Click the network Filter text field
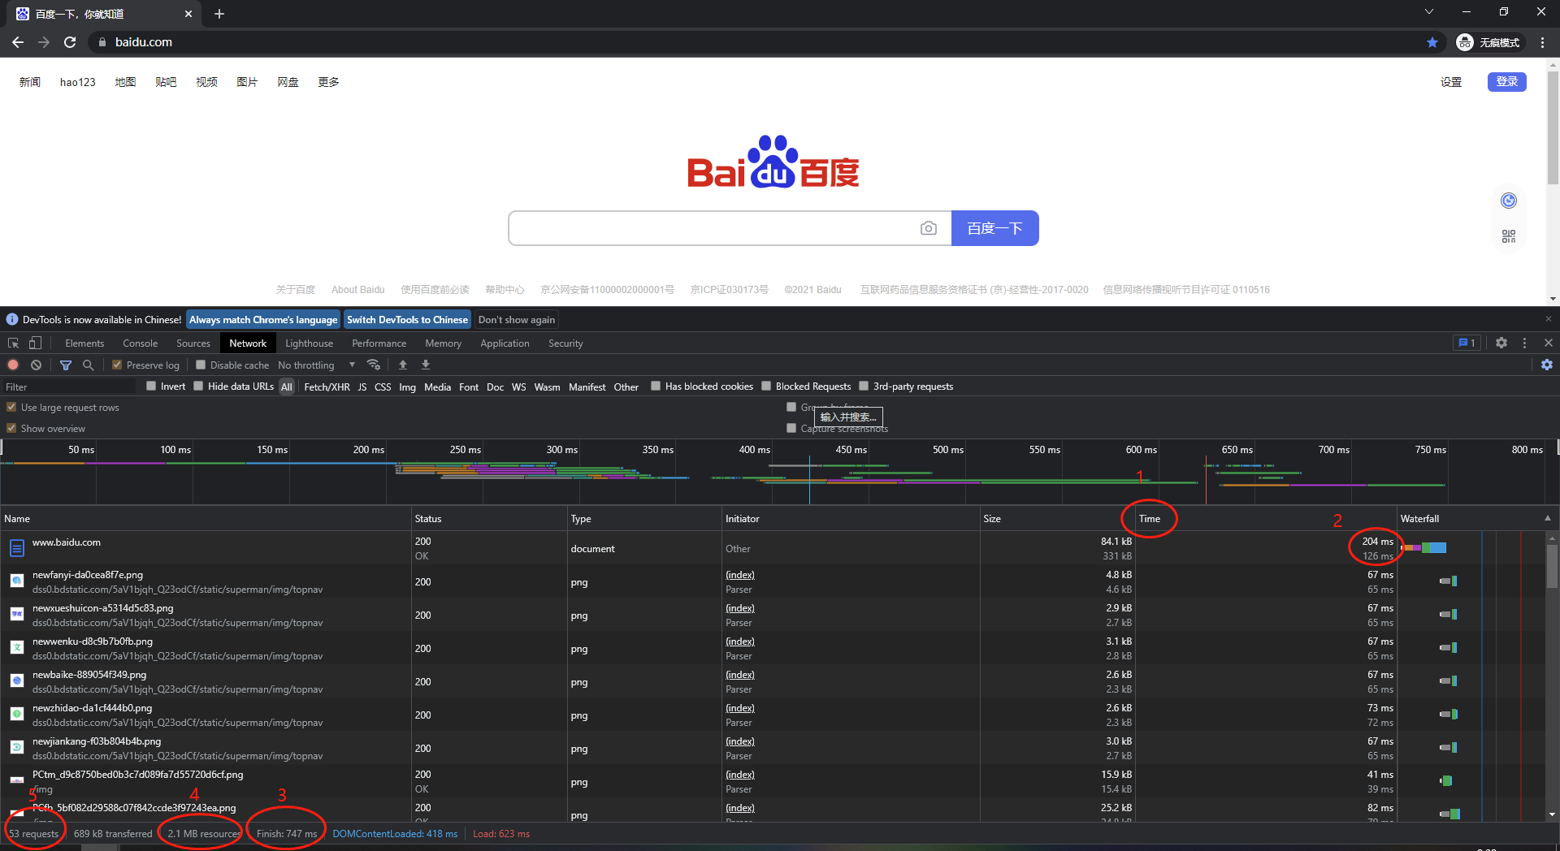Viewport: 1560px width, 851px height. tap(69, 387)
